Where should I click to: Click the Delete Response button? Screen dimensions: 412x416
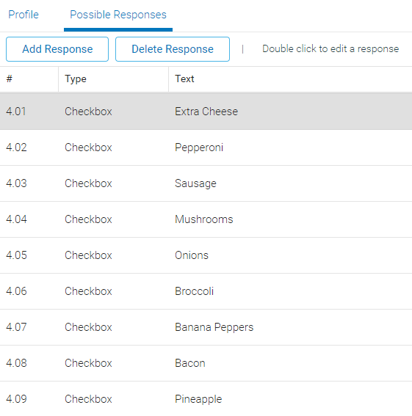click(x=173, y=49)
